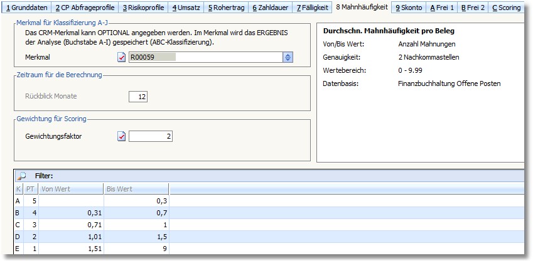Click Bis Wert cell of row E

[x=136, y=249]
